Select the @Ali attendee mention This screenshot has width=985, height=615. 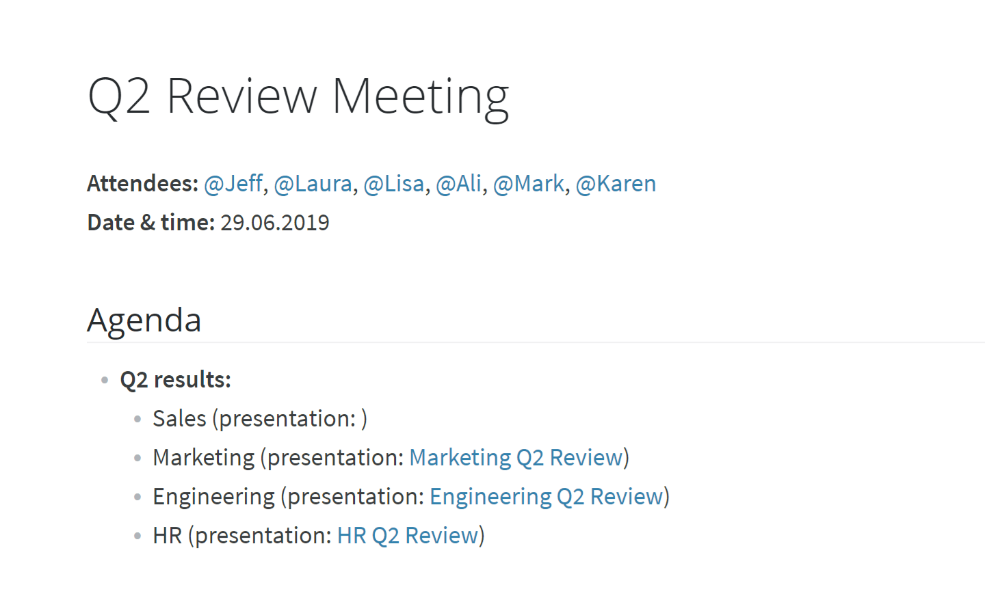click(459, 184)
